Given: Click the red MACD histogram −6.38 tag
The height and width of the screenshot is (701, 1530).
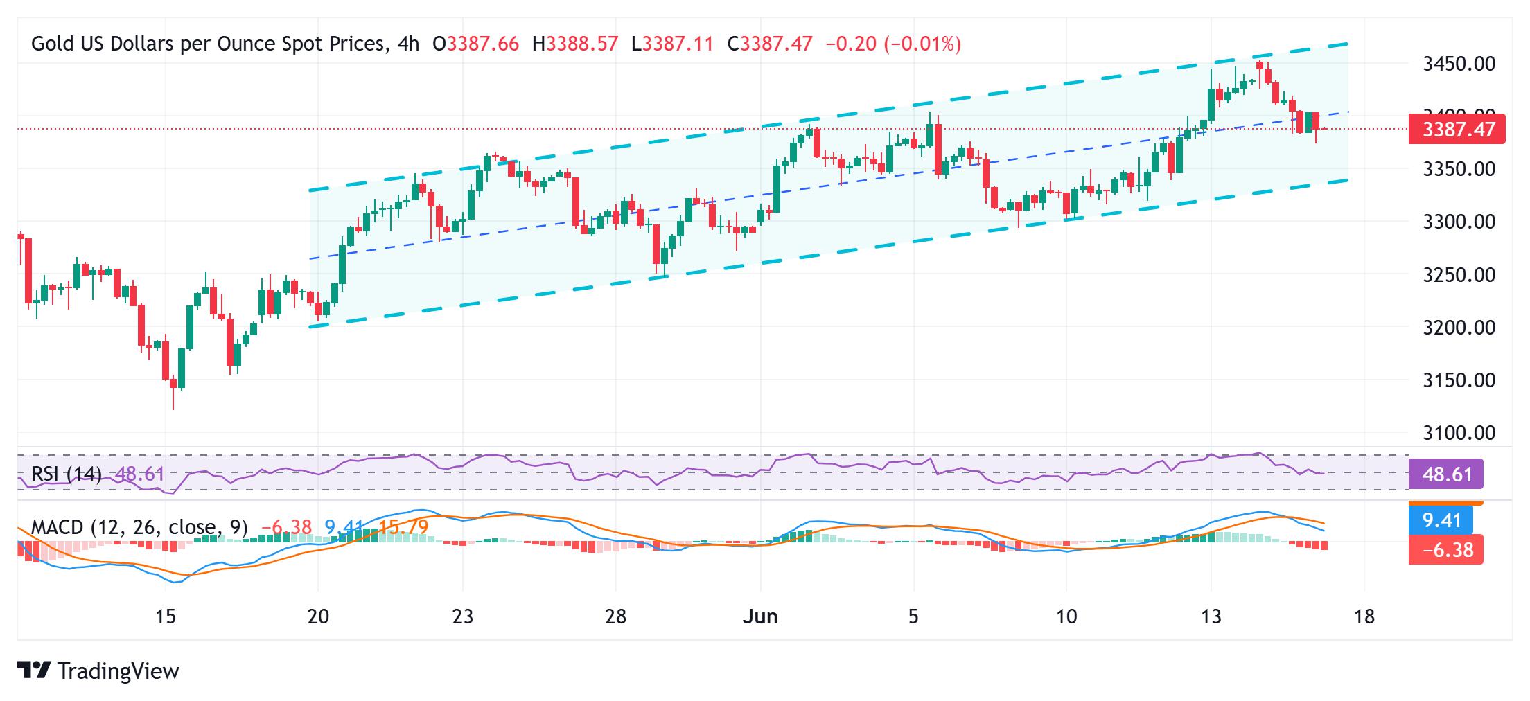Looking at the screenshot, I should coord(1446,550).
